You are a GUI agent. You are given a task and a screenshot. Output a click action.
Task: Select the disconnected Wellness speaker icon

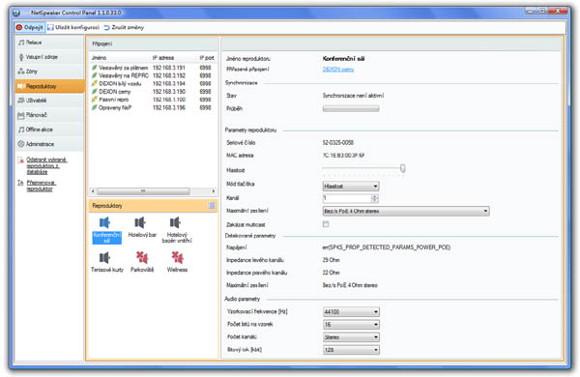(x=177, y=257)
